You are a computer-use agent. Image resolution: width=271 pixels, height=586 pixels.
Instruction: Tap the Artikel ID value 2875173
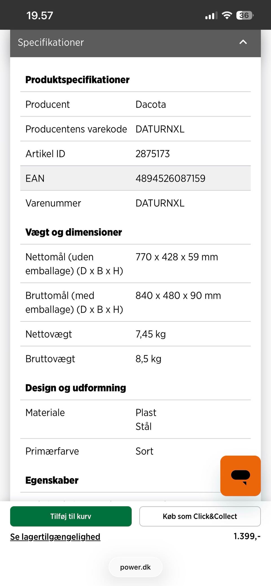tap(153, 154)
